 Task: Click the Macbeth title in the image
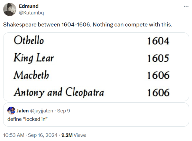tap(31, 75)
